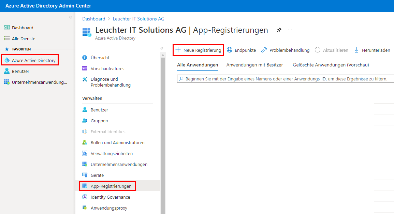Click the Azure Active Directory Admin Center title
The image size is (394, 214).
48,6
